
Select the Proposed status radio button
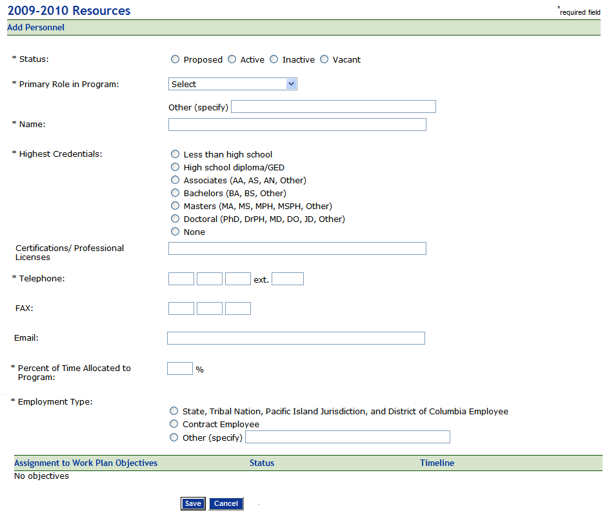pyautogui.click(x=175, y=59)
